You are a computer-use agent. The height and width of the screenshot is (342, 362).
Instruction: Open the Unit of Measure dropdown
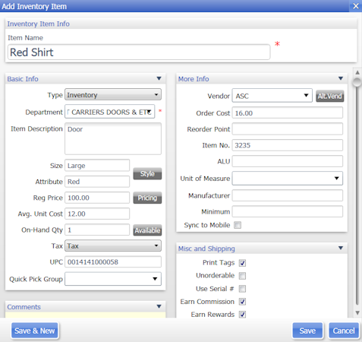click(x=288, y=179)
